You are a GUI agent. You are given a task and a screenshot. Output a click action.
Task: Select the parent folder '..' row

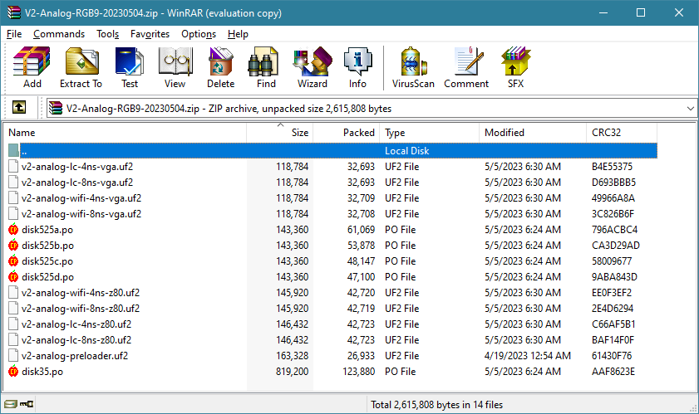click(332, 150)
